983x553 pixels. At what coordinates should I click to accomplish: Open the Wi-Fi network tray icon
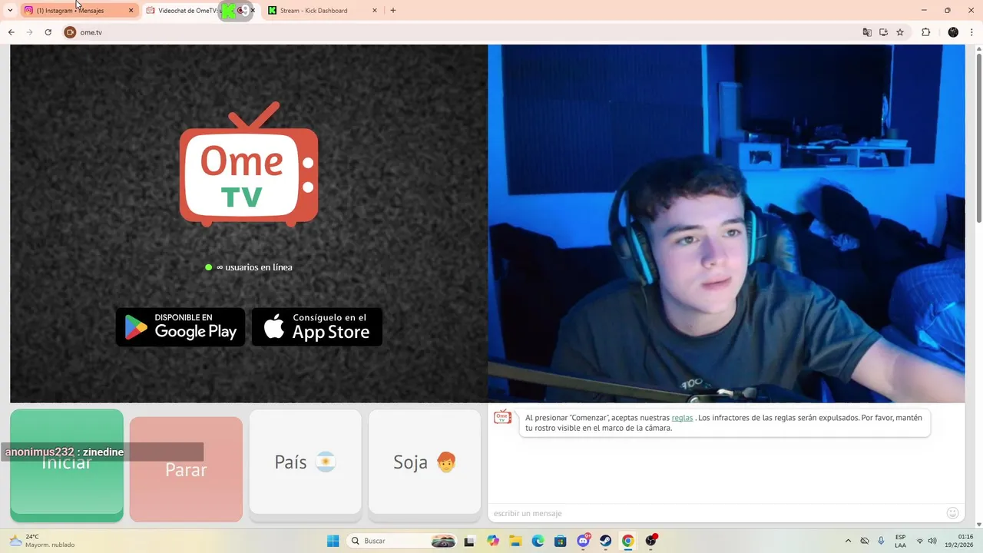[x=920, y=541]
